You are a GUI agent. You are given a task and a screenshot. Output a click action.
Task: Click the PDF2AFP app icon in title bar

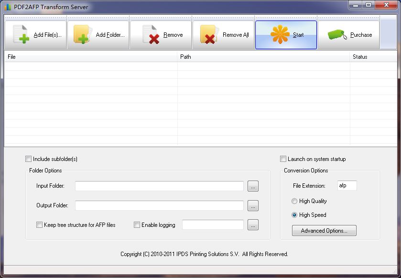click(x=8, y=7)
